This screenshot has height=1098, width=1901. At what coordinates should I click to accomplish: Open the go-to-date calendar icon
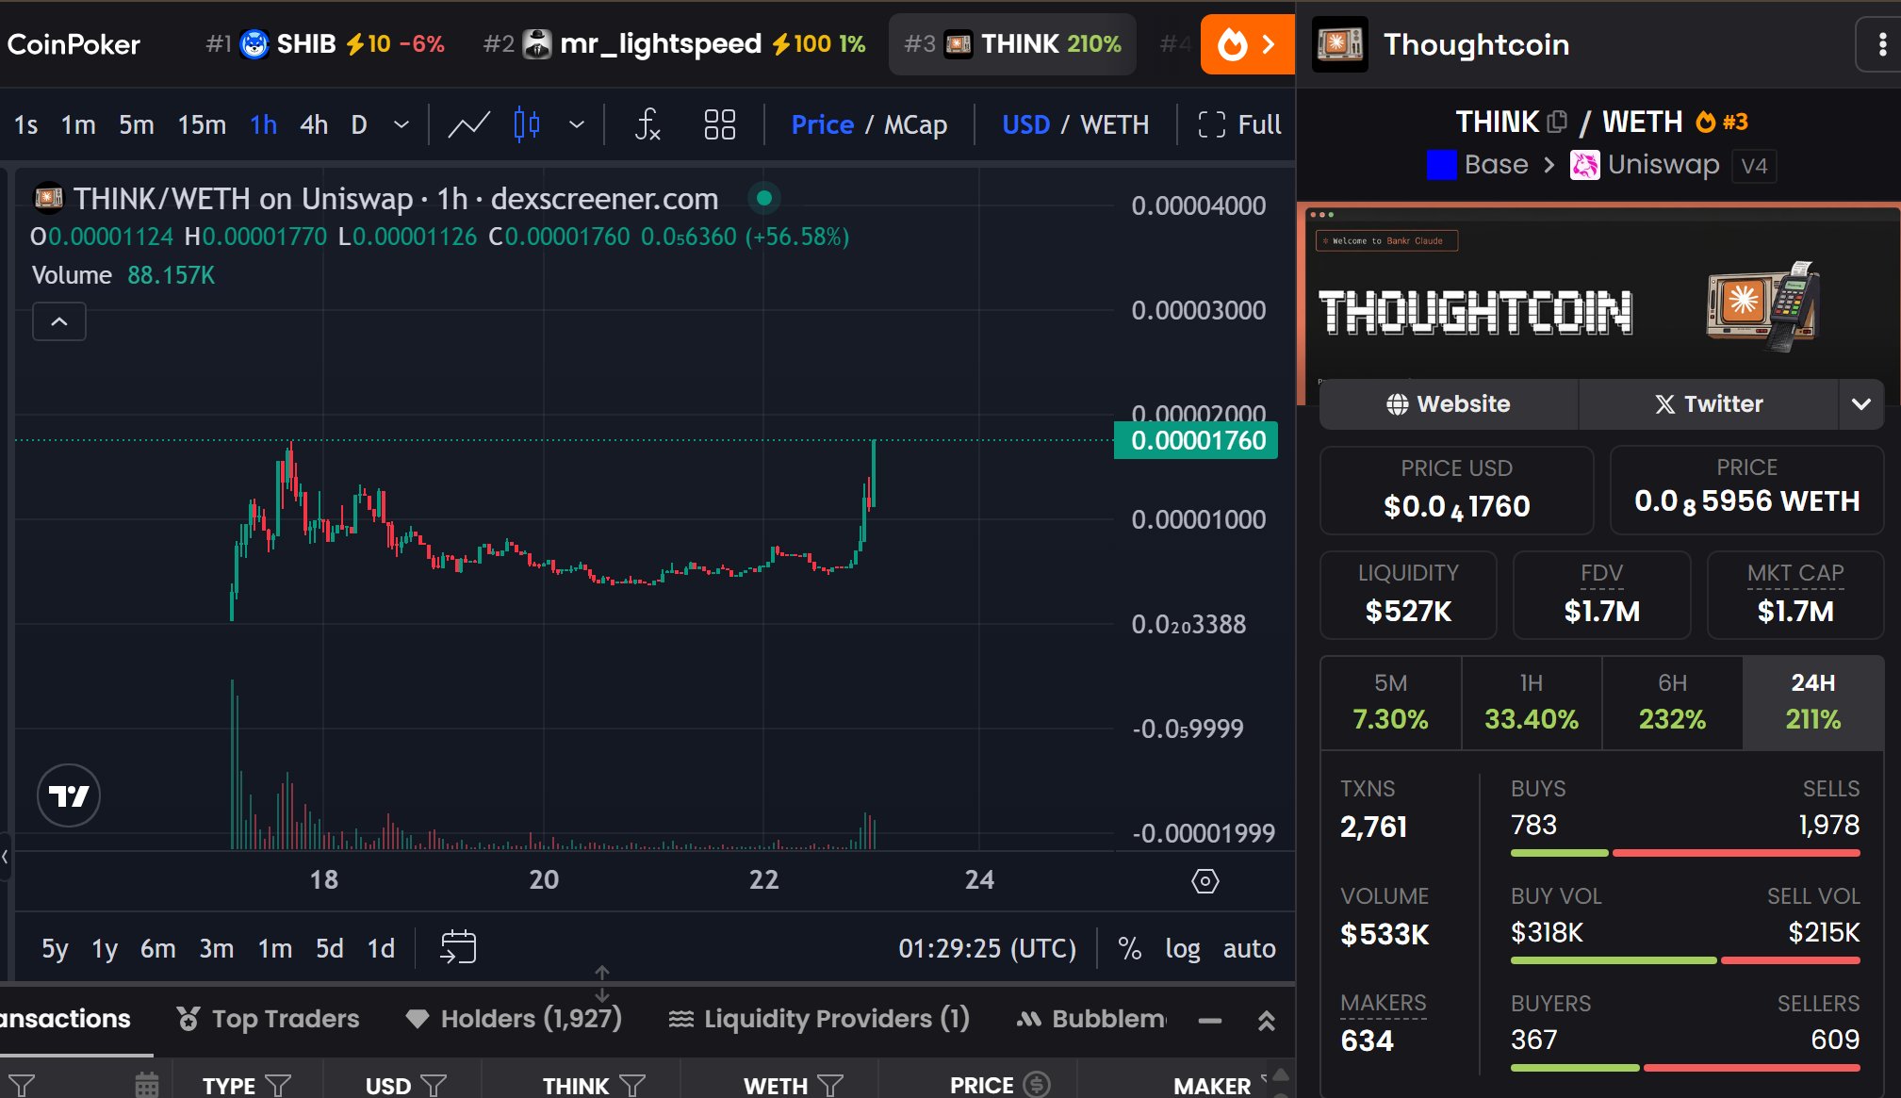pyautogui.click(x=458, y=947)
